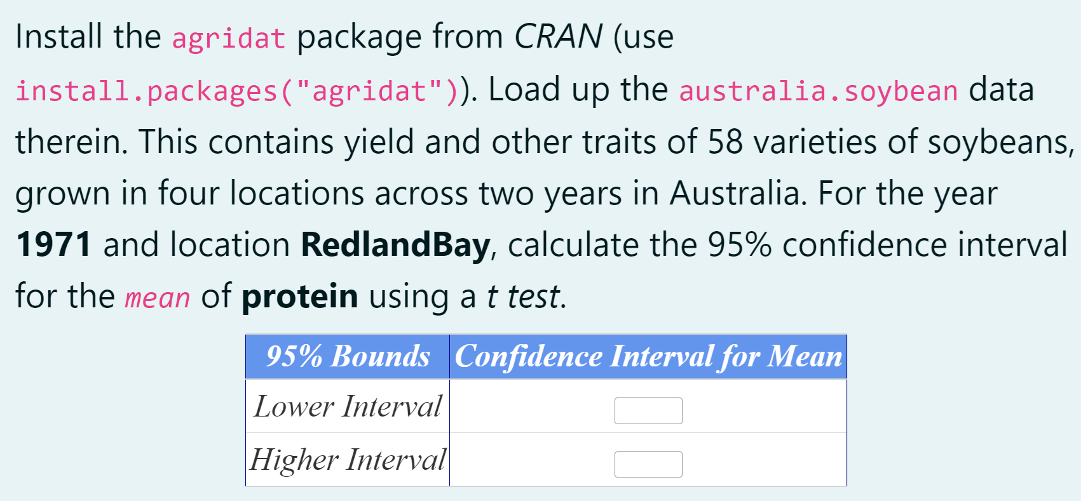Image resolution: width=1081 pixels, height=501 pixels.
Task: Click the Lower Interval row label
Action: coord(348,406)
